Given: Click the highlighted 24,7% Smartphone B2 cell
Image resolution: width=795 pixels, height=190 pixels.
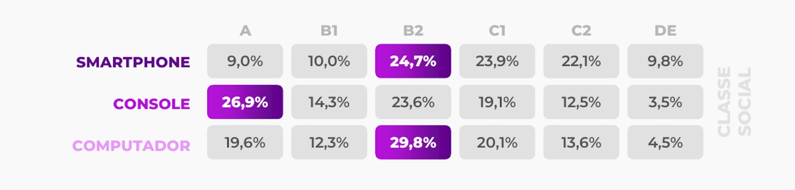Looking at the screenshot, I should (413, 61).
